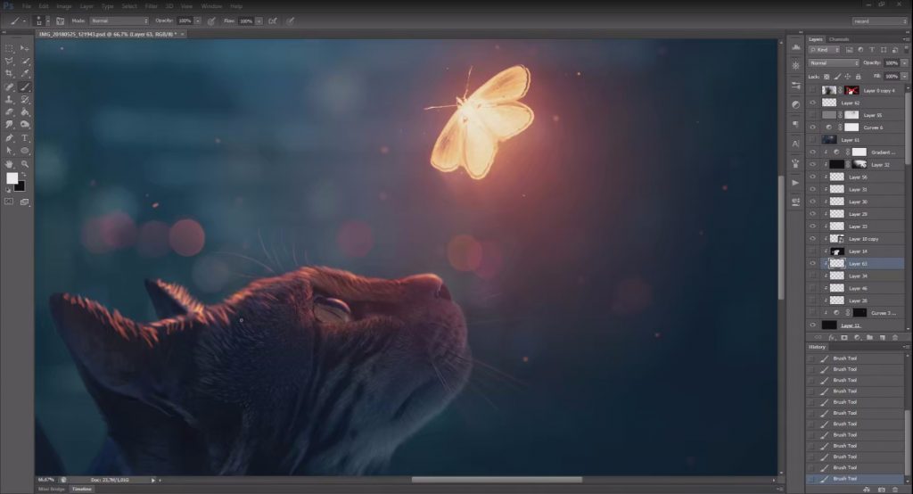The image size is (913, 494).
Task: Open brush preset picker arrow
Action: click(48, 21)
